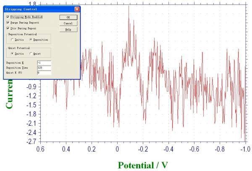Click Cancel in Stripping Control dialog
This screenshot has width=252, height=171.
[68, 23]
